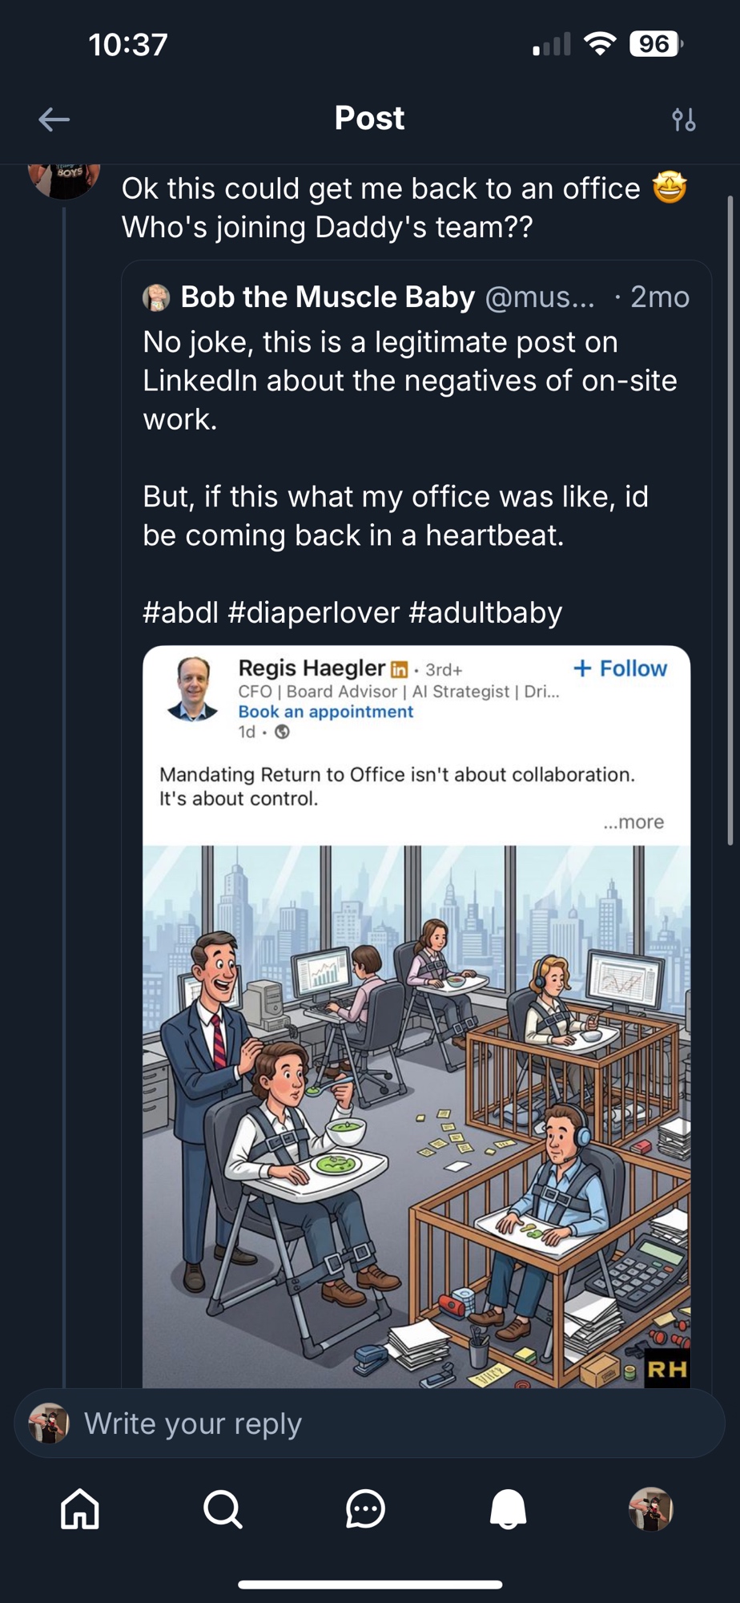Open the Book an appointment link
The height and width of the screenshot is (1603, 740).
coord(325,712)
